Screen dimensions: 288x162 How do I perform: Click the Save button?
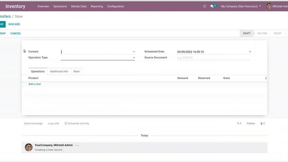[x=3, y=24]
